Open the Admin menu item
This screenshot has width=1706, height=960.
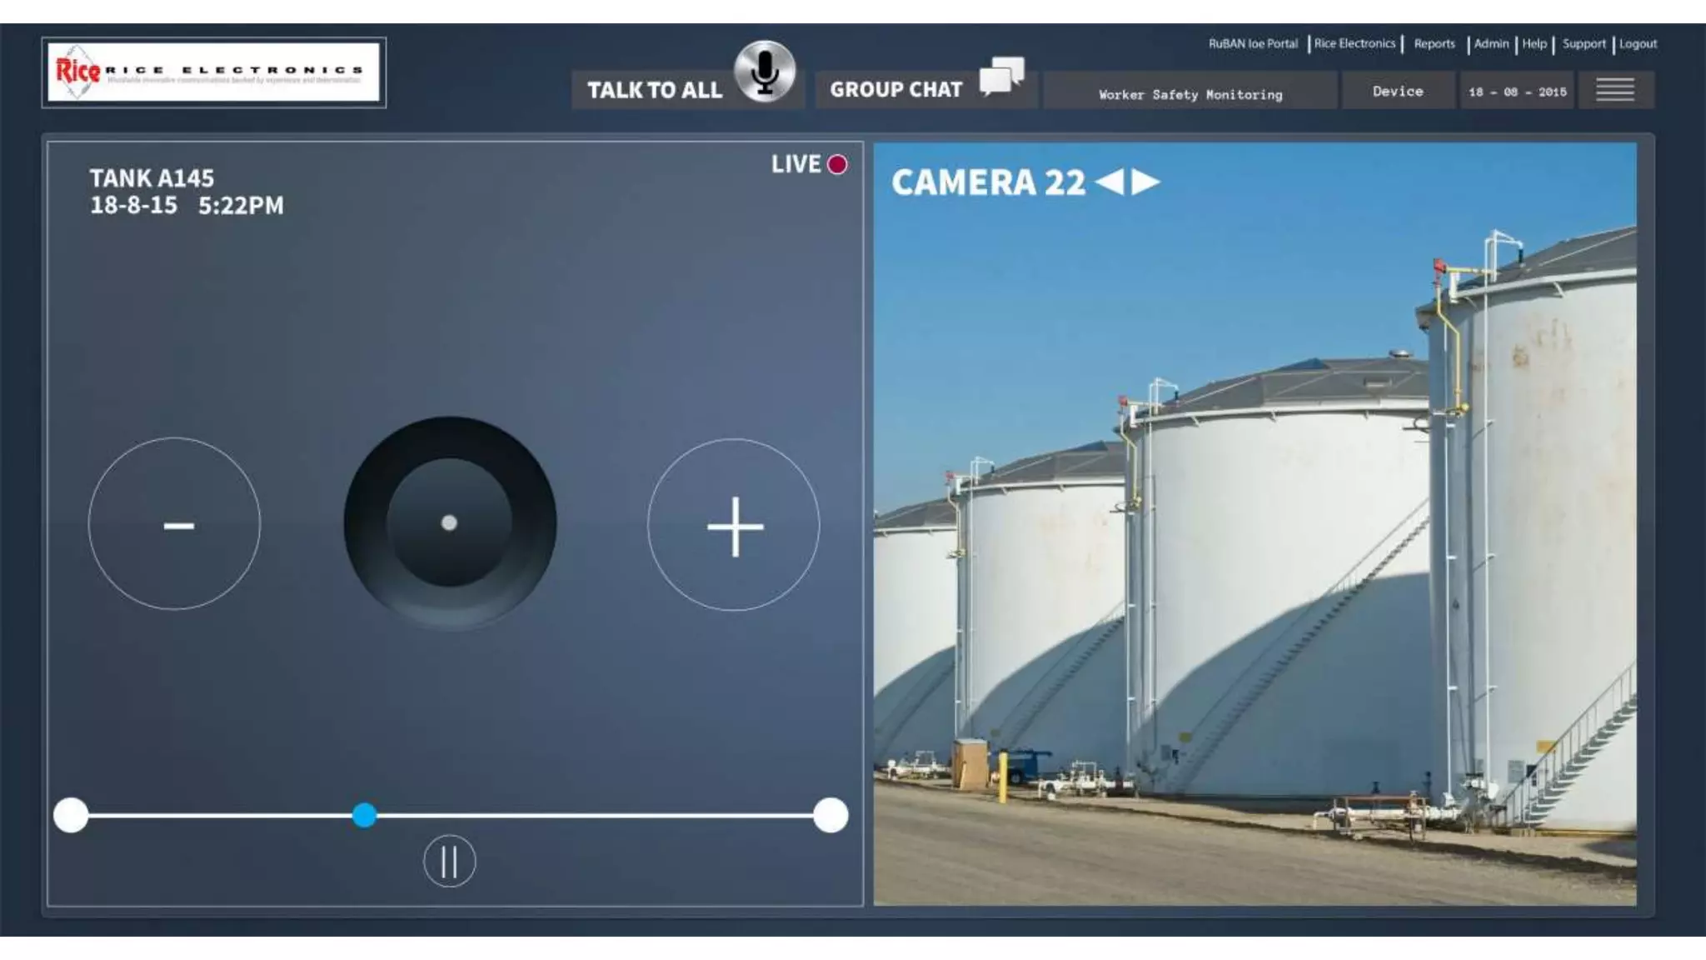tap(1490, 43)
